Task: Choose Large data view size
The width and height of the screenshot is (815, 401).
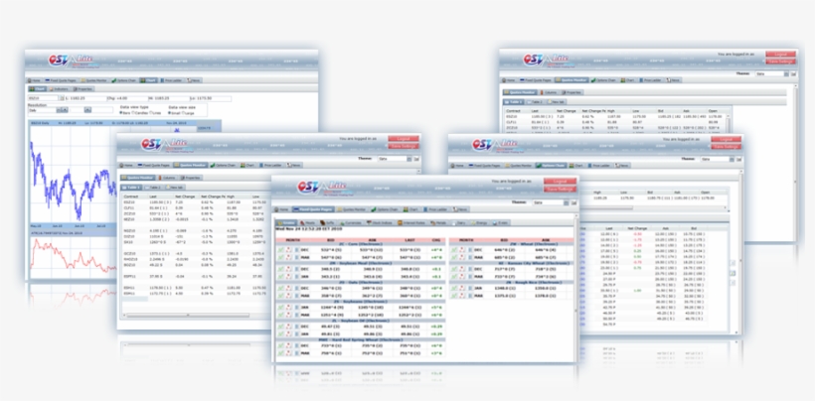Action: click(183, 113)
